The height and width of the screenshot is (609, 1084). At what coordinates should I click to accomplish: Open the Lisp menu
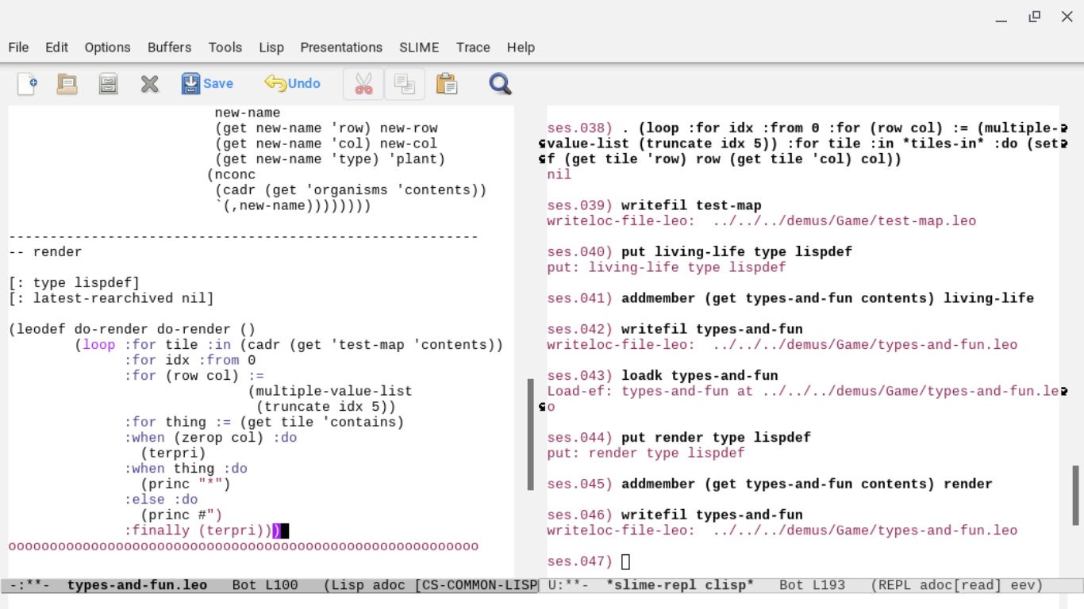click(x=271, y=48)
